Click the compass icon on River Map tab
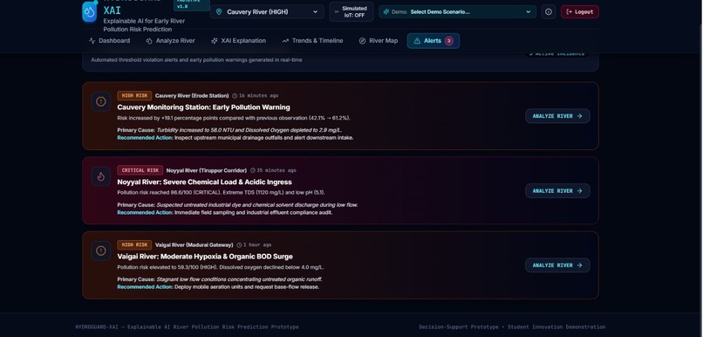 [362, 41]
